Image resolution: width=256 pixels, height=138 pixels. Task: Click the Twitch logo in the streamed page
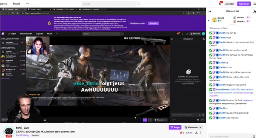click(3, 34)
